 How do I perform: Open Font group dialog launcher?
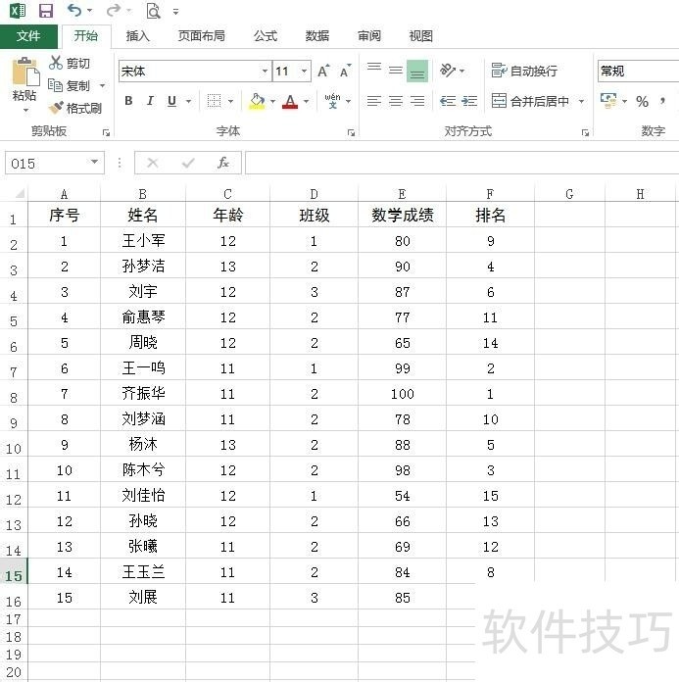[351, 132]
